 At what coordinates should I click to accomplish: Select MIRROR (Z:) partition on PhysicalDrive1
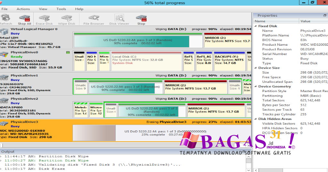point(196,87)
